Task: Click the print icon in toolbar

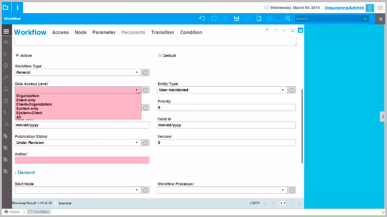Action: tap(270, 19)
